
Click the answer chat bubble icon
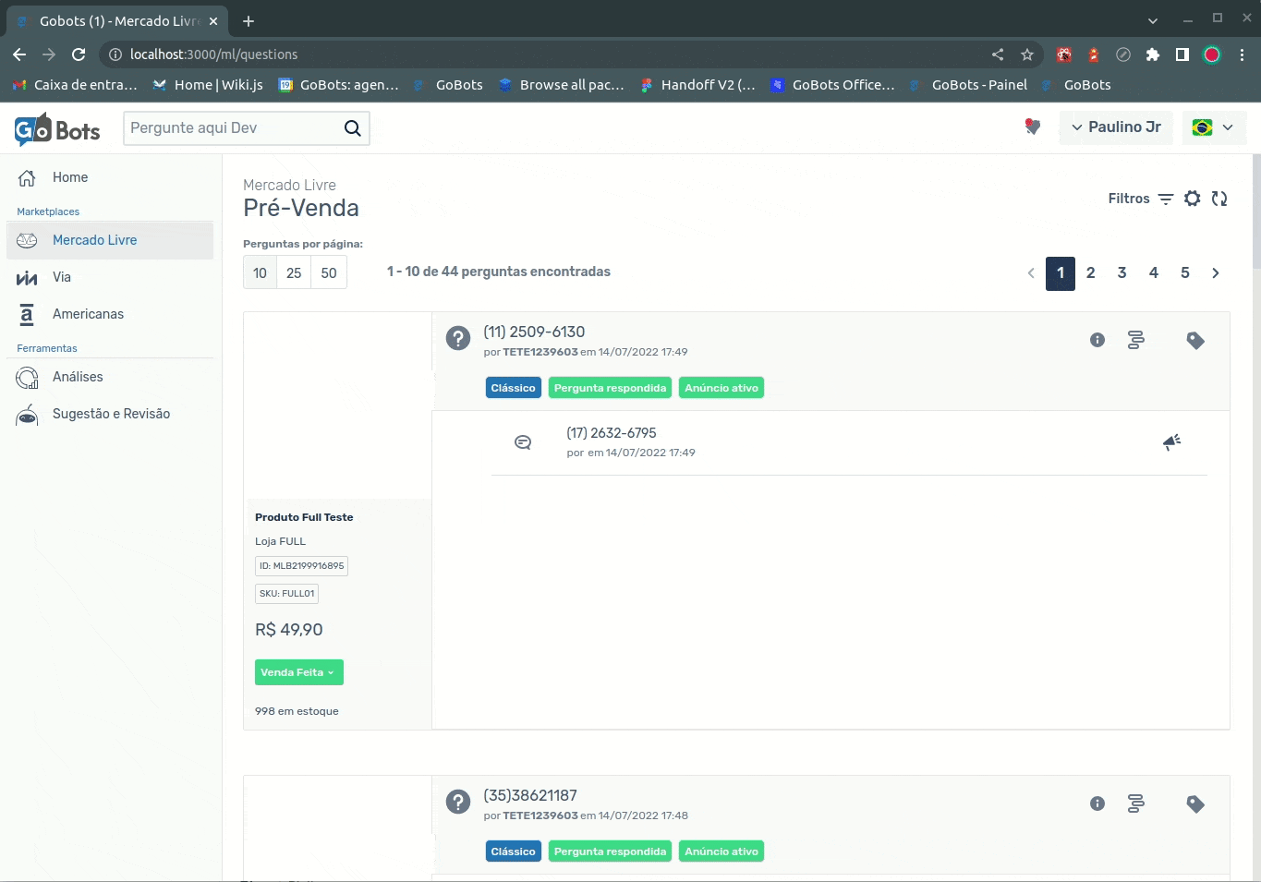[x=523, y=442]
